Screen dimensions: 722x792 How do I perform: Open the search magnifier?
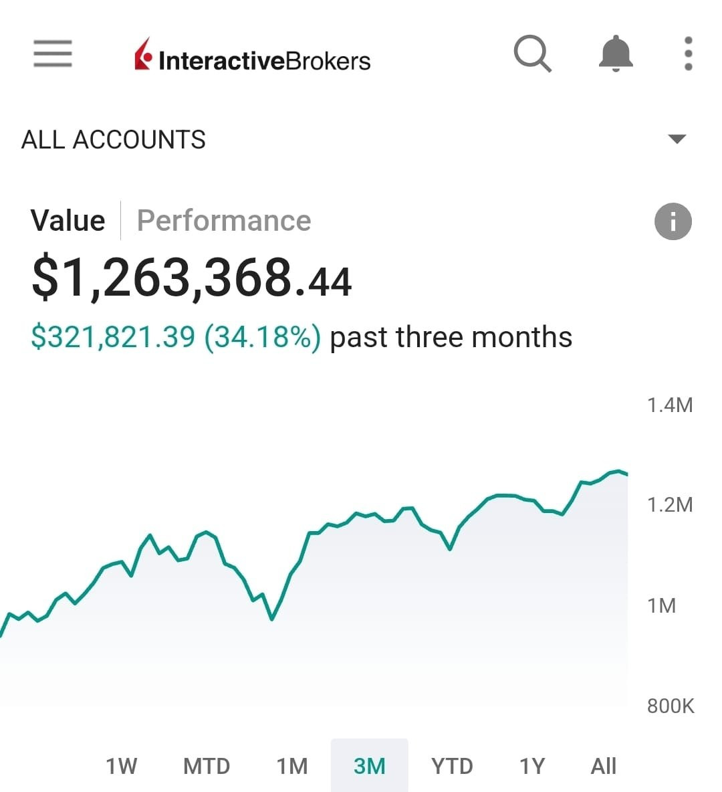pyautogui.click(x=532, y=54)
